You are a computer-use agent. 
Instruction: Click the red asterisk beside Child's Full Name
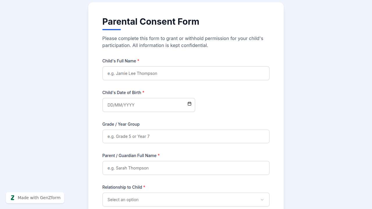pyautogui.click(x=138, y=61)
